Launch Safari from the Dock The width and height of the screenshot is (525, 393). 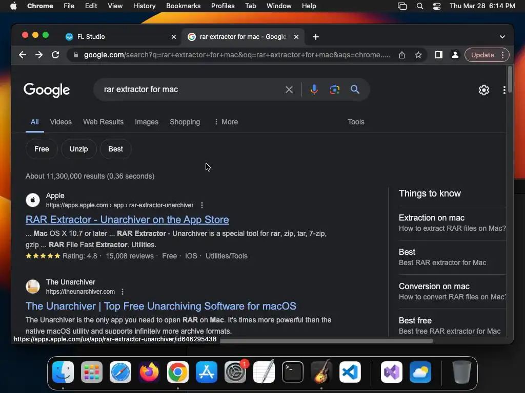coord(120,372)
